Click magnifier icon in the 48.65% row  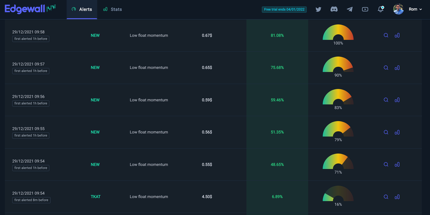click(x=386, y=165)
